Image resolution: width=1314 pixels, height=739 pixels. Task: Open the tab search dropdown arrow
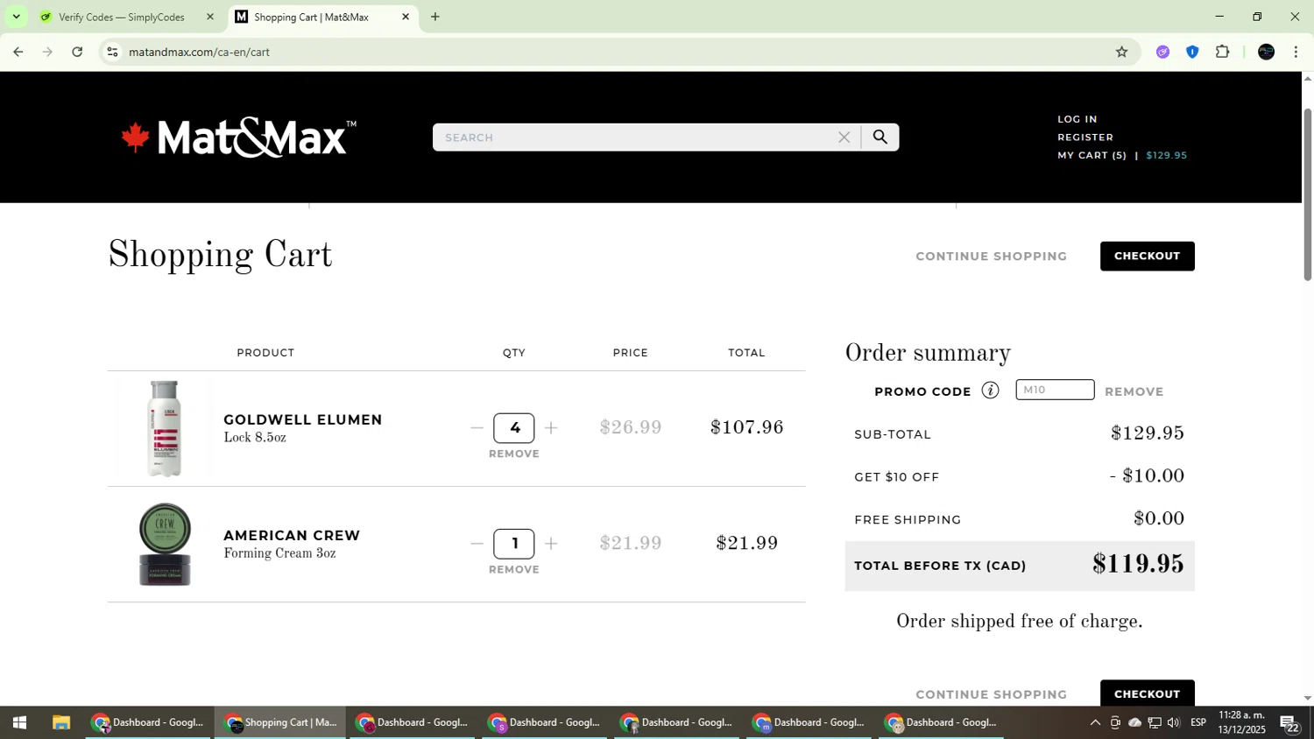(x=16, y=17)
